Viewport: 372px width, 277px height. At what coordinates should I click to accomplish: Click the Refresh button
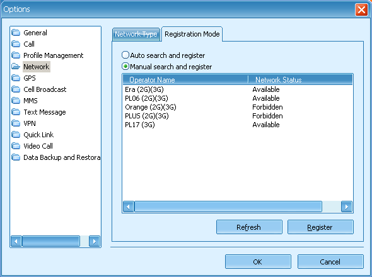click(249, 227)
